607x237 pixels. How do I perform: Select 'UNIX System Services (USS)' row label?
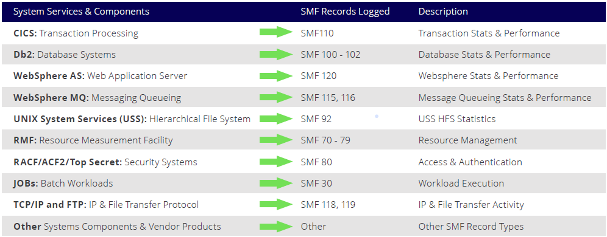[80, 119]
